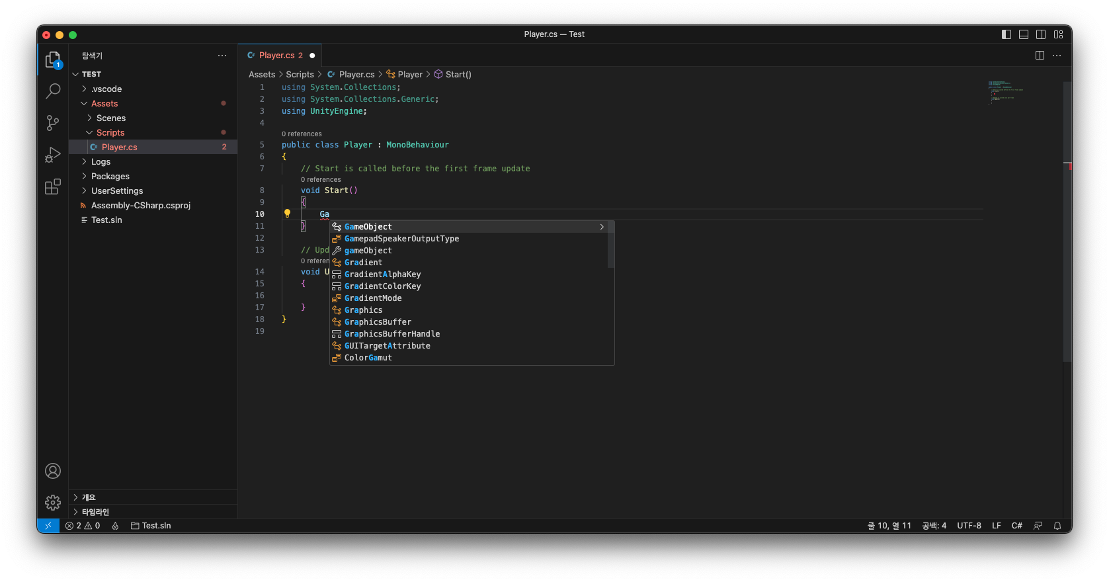The width and height of the screenshot is (1109, 582).
Task: Open the Manage gear menu
Action: (53, 503)
